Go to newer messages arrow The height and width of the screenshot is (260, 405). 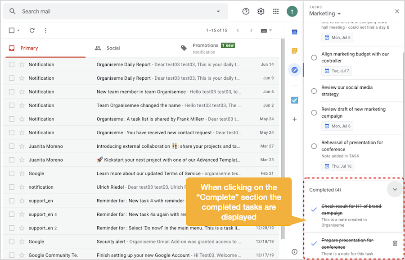pos(238,31)
